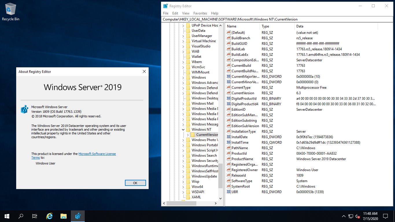Open the Recycle Bin desktop icon

(11, 12)
